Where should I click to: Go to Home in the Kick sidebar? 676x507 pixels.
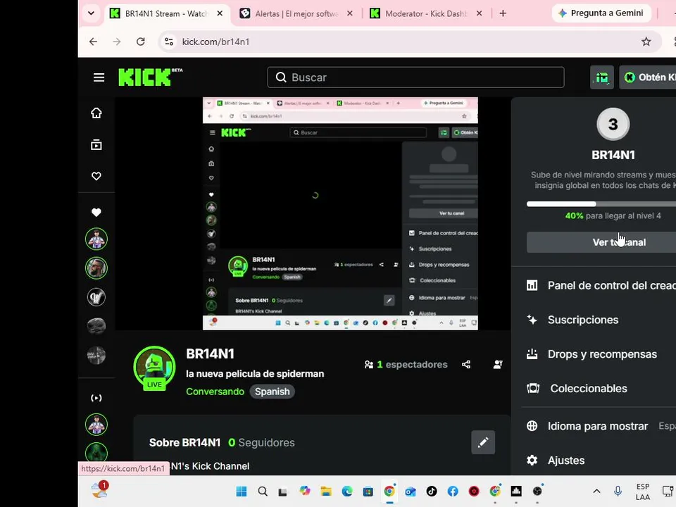pyautogui.click(x=96, y=113)
